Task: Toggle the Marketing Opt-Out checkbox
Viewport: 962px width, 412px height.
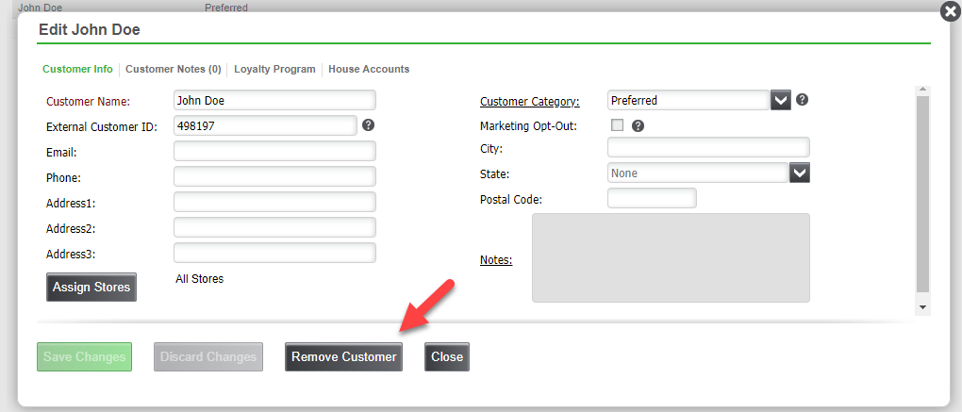Action: (617, 125)
